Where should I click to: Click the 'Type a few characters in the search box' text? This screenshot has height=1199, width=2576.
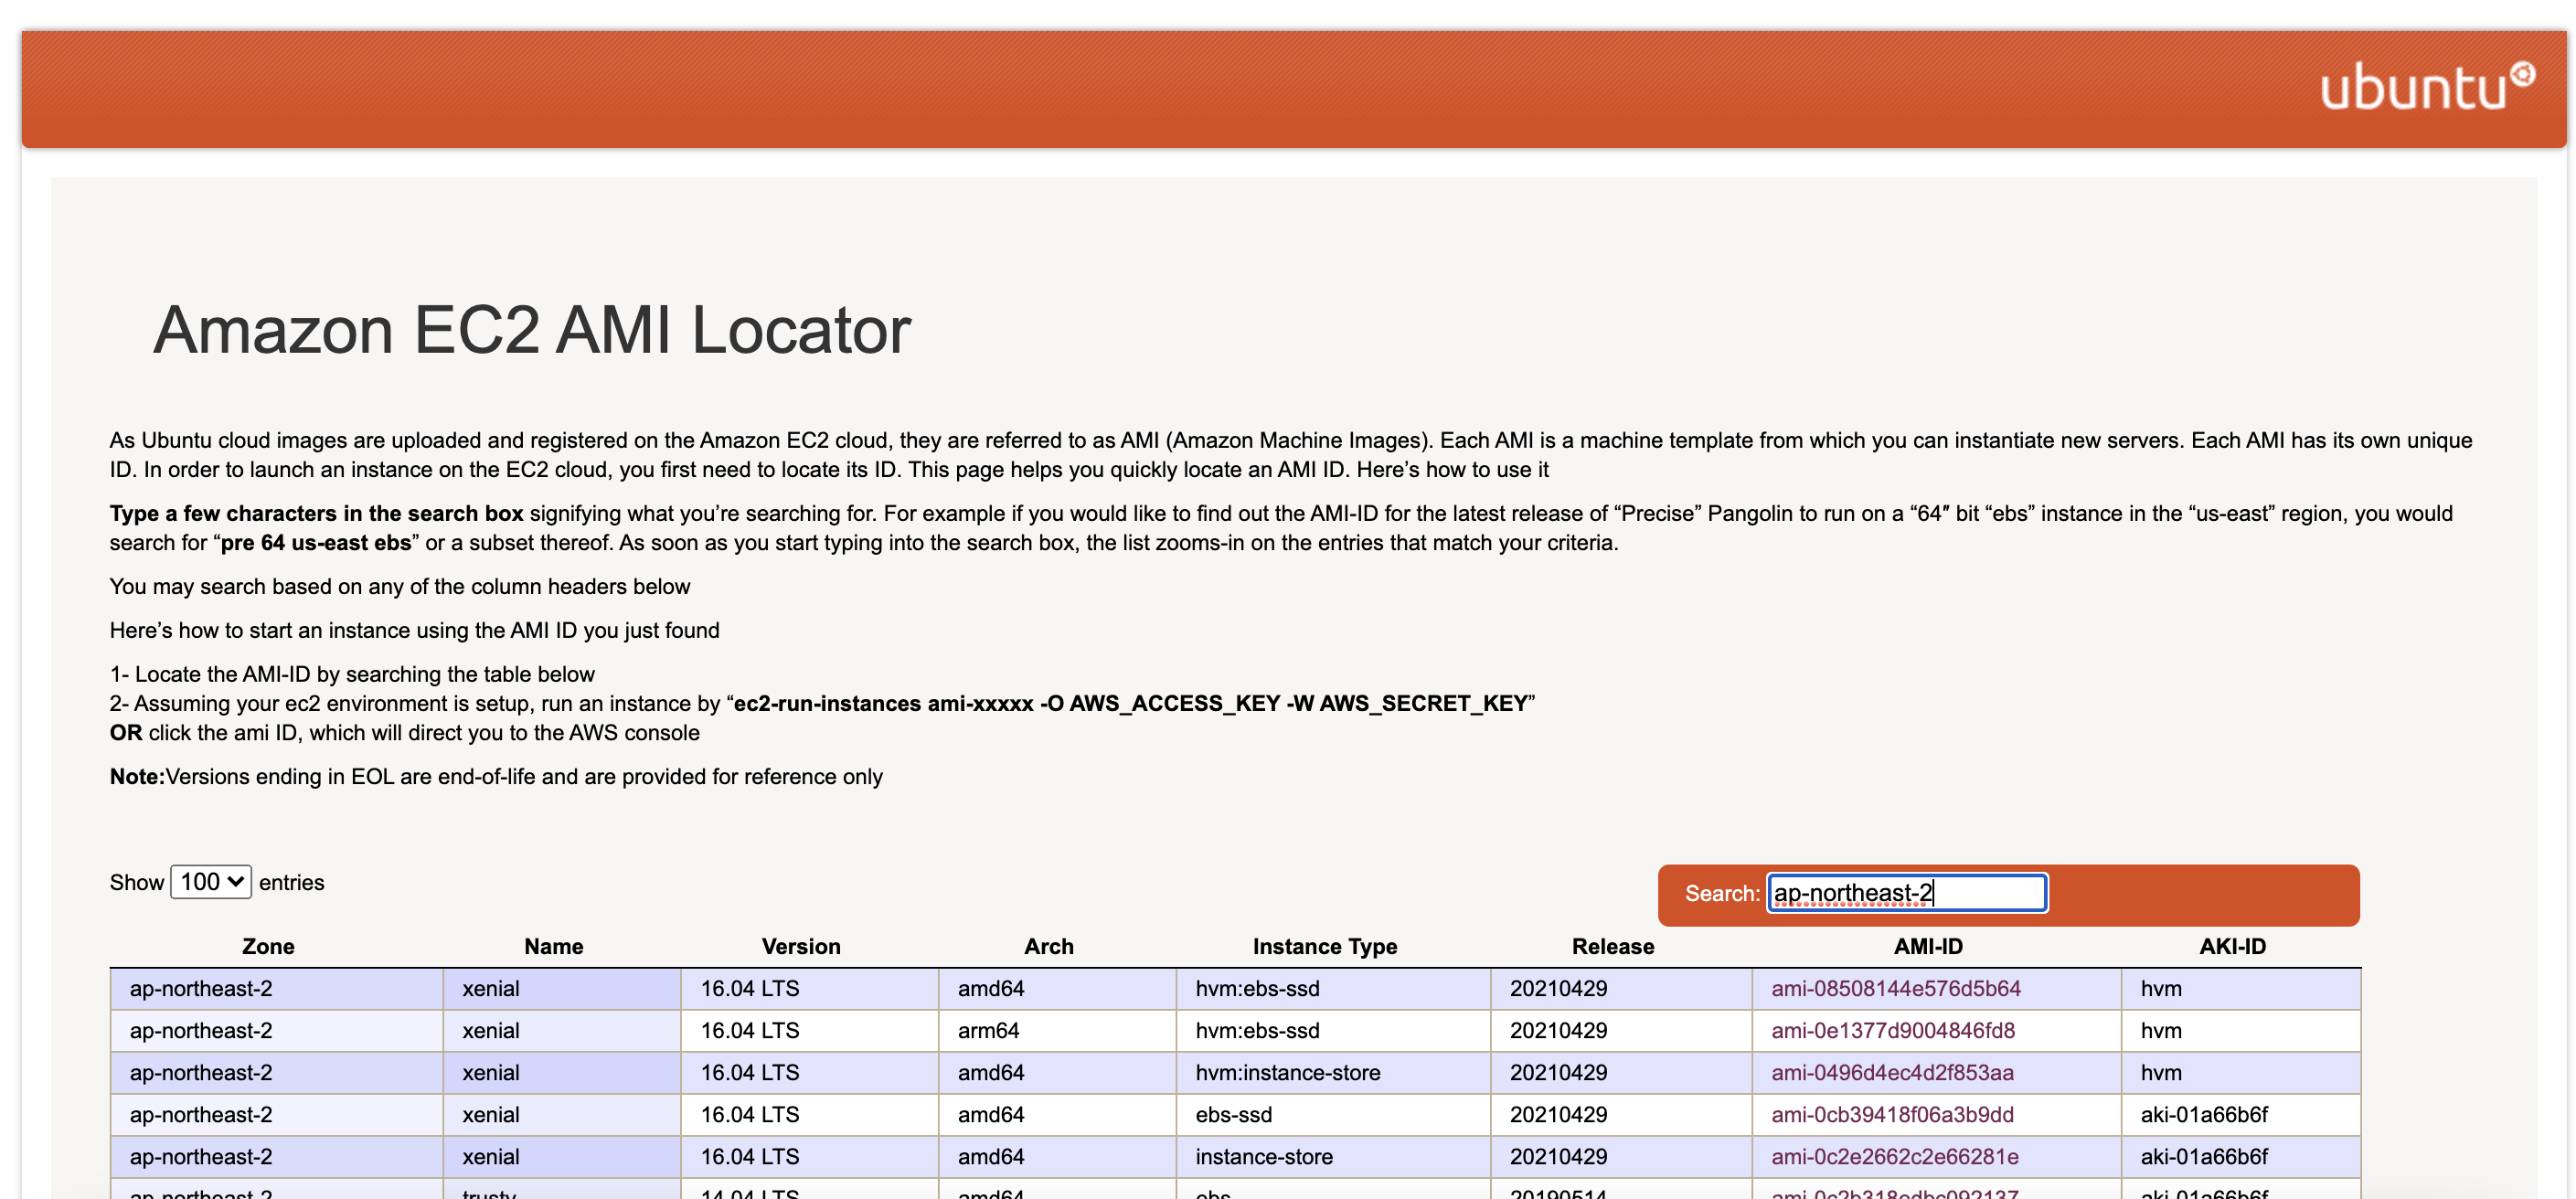pyautogui.click(x=316, y=513)
